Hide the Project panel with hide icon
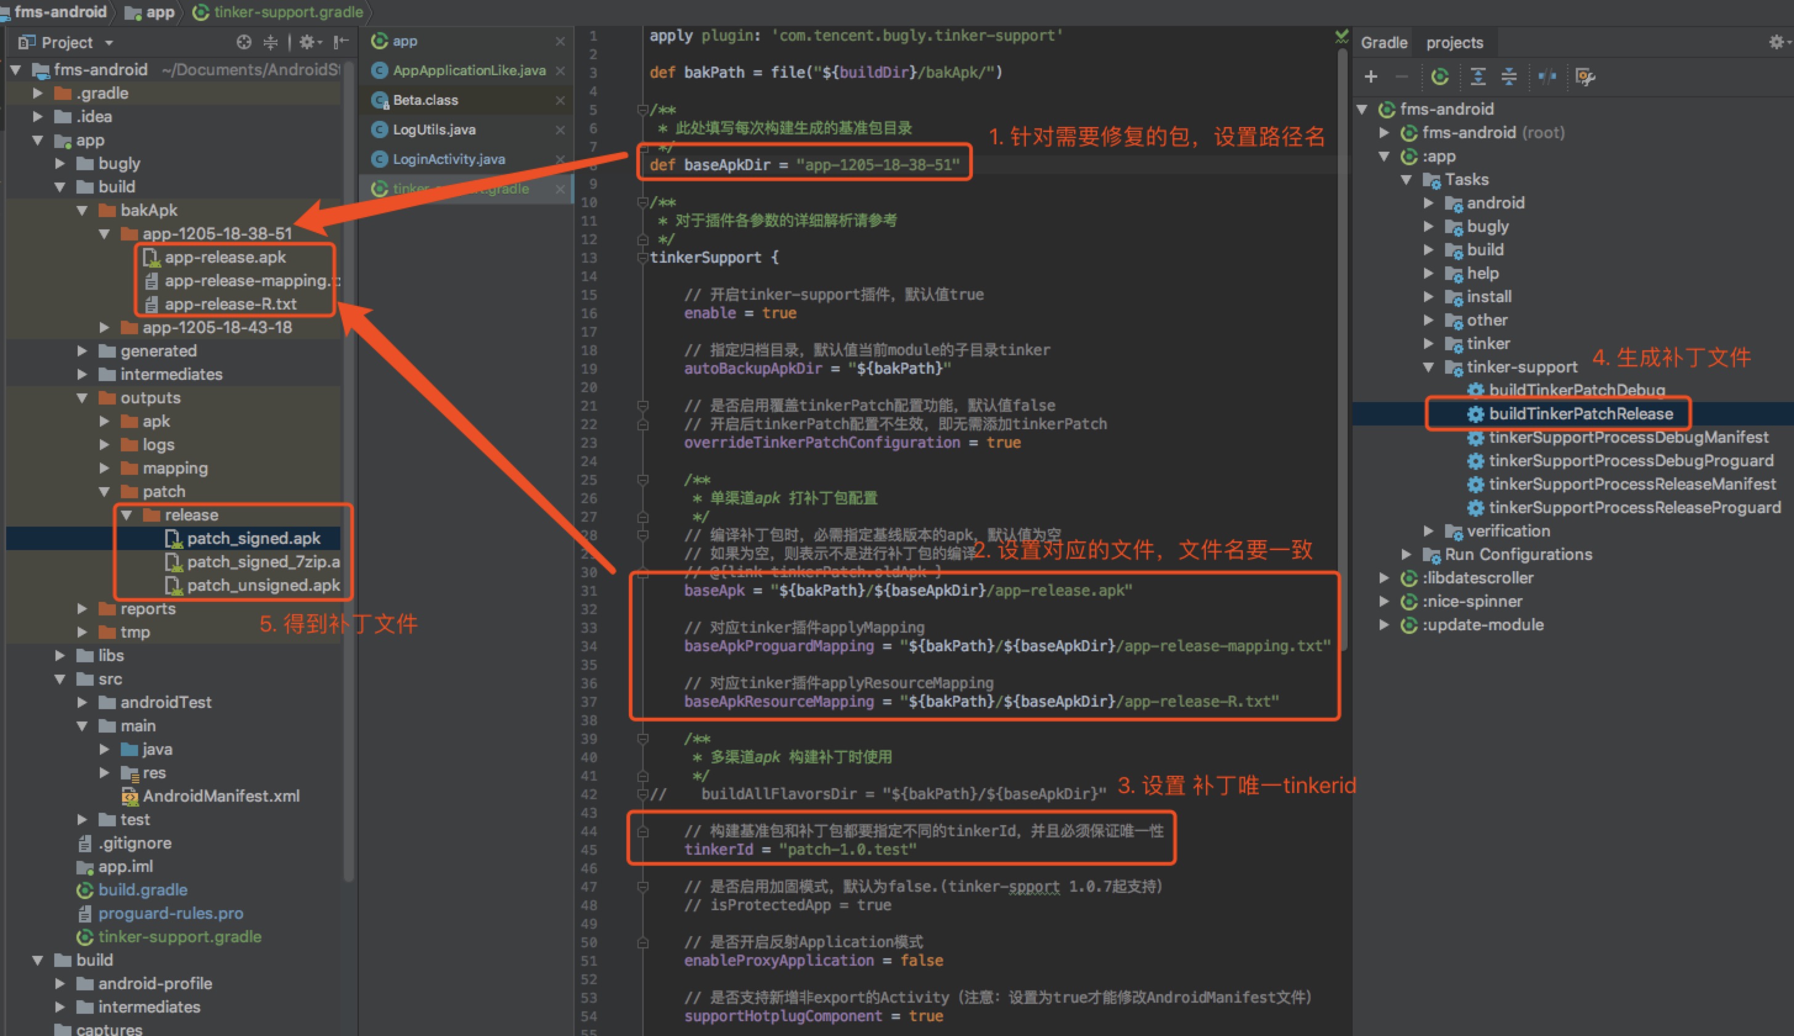The image size is (1794, 1036). [342, 42]
